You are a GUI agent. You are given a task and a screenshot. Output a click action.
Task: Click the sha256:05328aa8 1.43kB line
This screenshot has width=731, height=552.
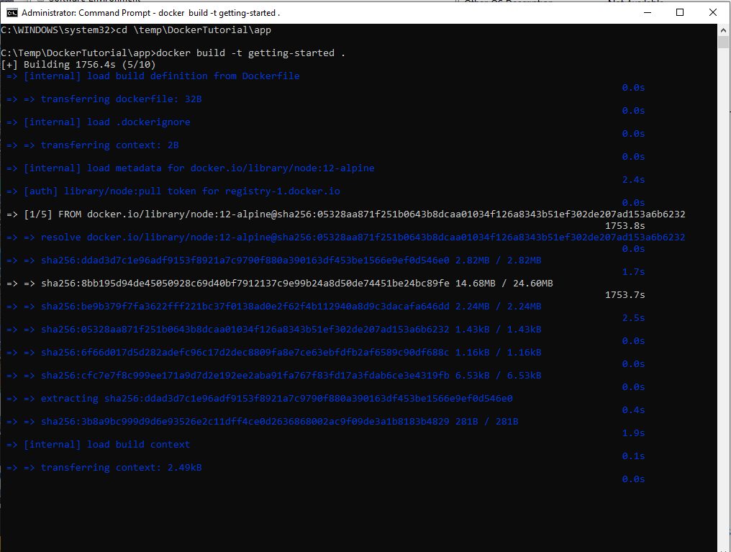(273, 330)
